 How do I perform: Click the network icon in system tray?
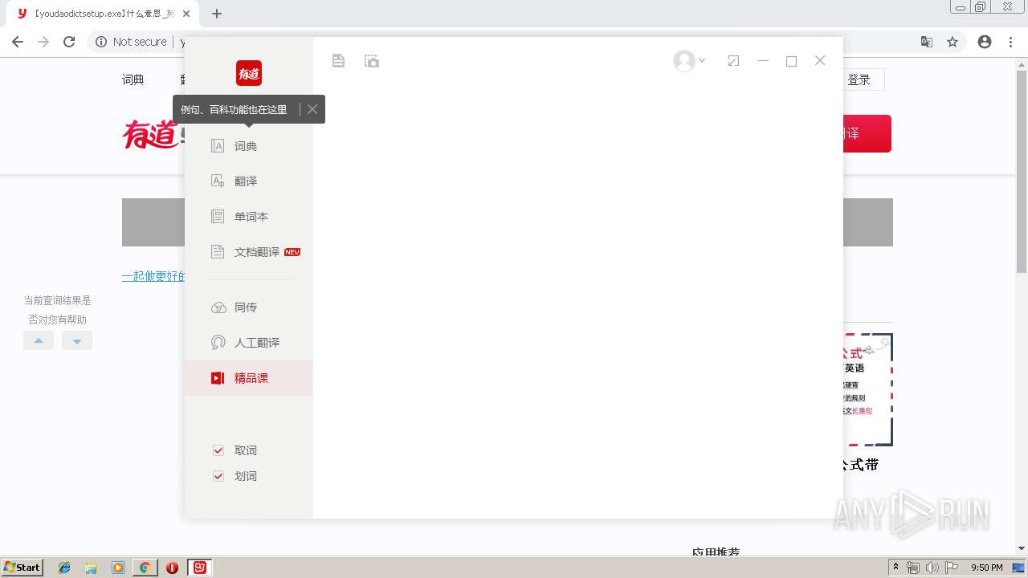tap(913, 568)
